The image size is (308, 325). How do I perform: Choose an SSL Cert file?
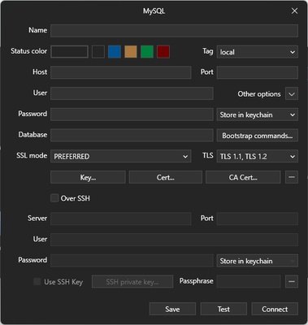click(x=166, y=177)
